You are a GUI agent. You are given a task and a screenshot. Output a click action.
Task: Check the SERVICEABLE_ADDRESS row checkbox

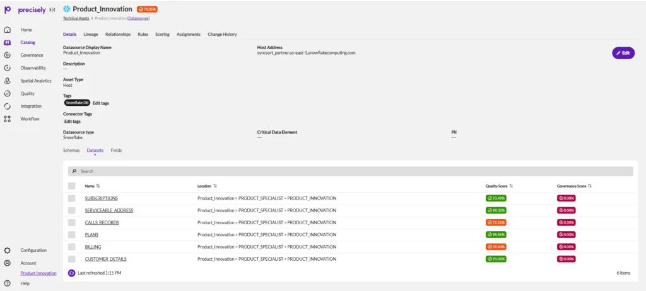(72, 210)
